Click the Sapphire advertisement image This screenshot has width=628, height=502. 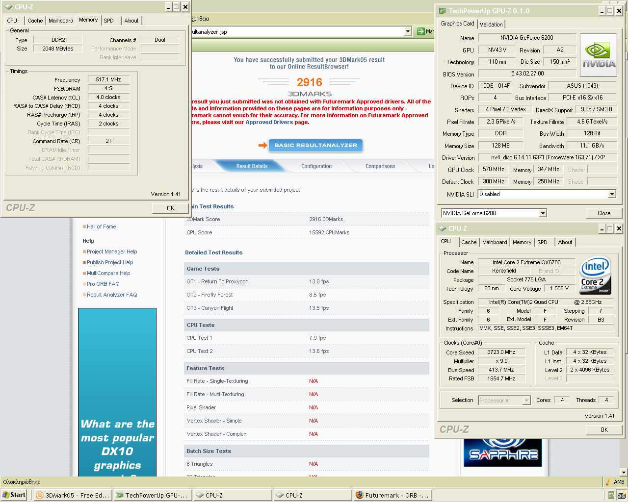point(503,453)
